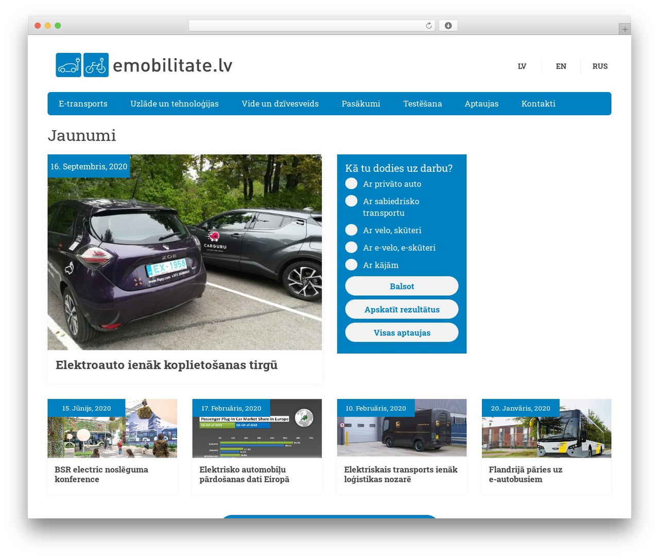Screen dimensions: 659x558
Task: Open 'Flandrijā pāries uz e-autobusiem' article
Action: [526, 474]
